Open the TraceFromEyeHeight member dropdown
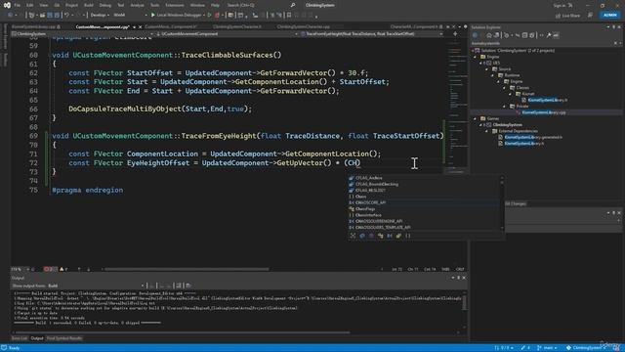The image size is (625, 352). pos(371,34)
